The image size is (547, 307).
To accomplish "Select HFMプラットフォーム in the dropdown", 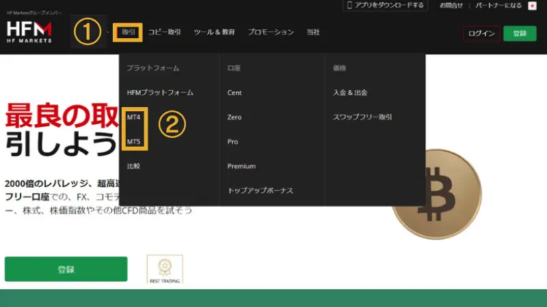I will pyautogui.click(x=160, y=93).
